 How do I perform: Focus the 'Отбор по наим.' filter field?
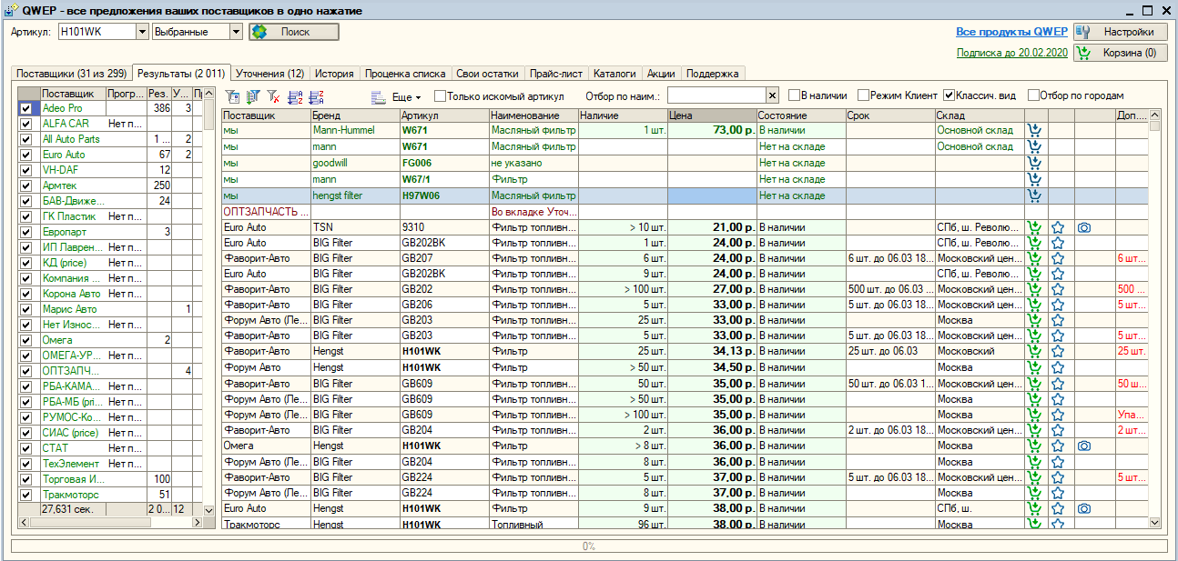(716, 95)
